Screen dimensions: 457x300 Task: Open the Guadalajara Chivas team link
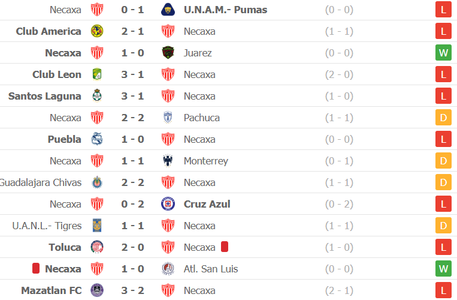click(41, 182)
